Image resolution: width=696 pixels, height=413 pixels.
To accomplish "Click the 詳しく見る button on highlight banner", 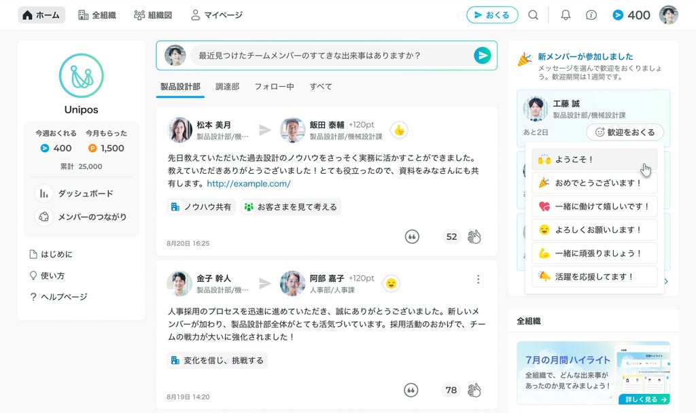I will coord(644,399).
